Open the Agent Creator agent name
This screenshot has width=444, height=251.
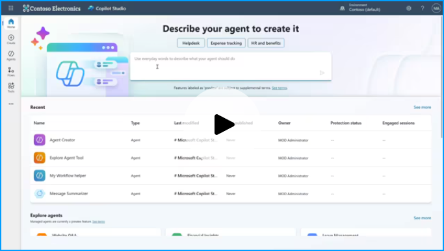pos(62,140)
